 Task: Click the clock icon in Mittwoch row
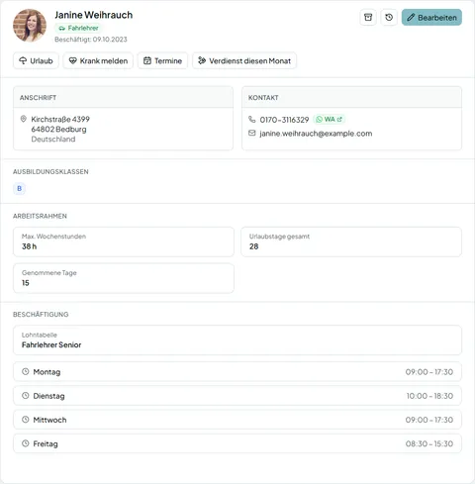(x=26, y=420)
